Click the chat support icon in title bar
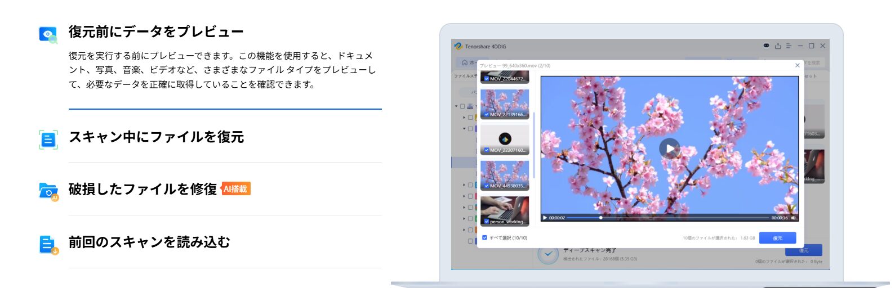The width and height of the screenshot is (895, 288). pyautogui.click(x=767, y=46)
